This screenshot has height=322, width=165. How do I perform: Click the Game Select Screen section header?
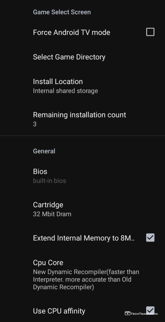coord(62,12)
